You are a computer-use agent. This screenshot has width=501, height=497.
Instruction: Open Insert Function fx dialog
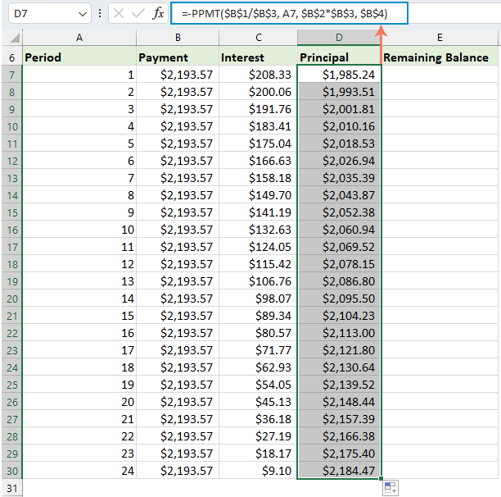(159, 14)
